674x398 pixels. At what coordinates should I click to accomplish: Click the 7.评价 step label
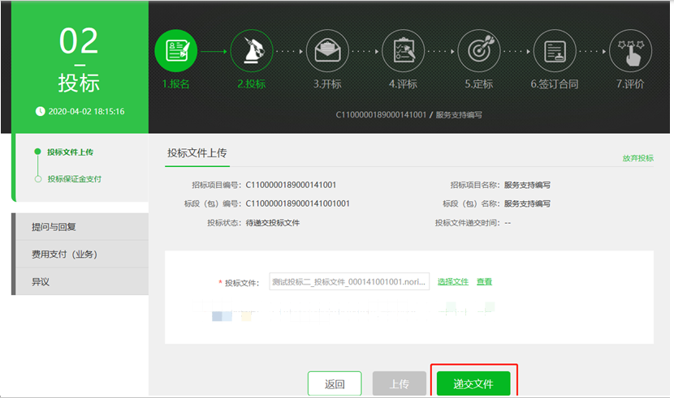coord(630,84)
